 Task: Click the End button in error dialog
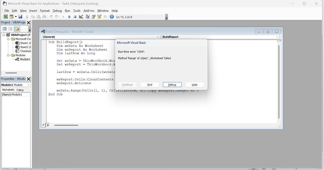point(150,85)
